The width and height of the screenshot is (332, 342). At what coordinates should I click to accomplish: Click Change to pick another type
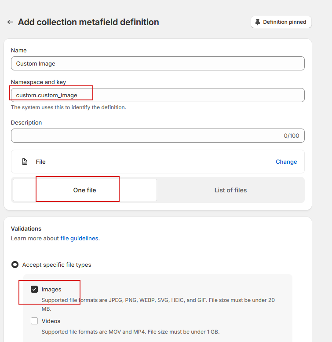point(286,162)
